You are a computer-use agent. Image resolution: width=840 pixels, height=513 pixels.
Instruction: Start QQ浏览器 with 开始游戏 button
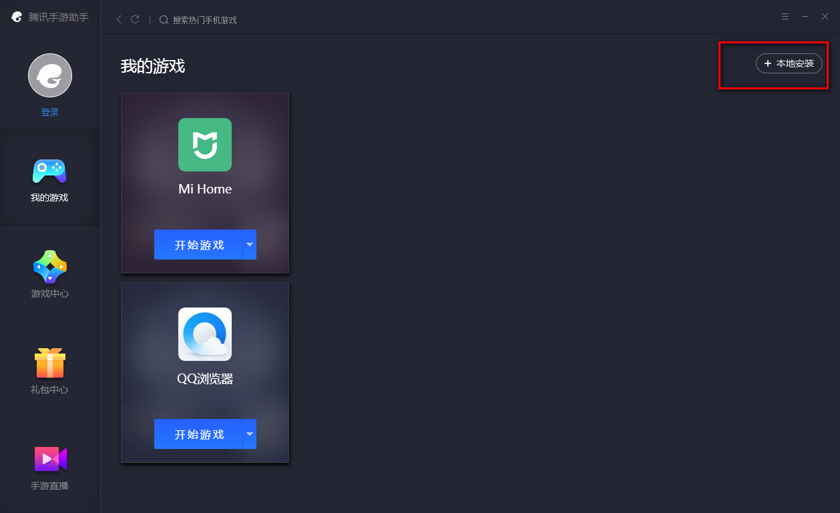[x=198, y=434]
